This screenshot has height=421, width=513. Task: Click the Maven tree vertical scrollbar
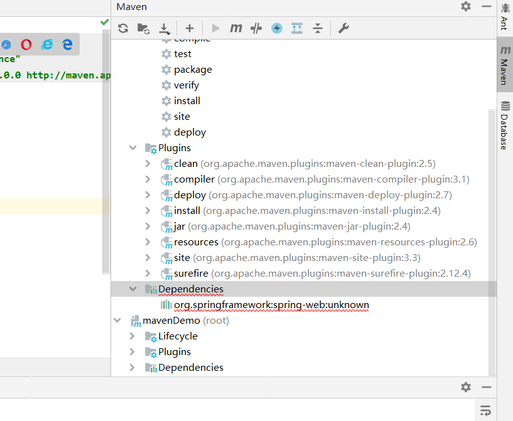[x=492, y=243]
